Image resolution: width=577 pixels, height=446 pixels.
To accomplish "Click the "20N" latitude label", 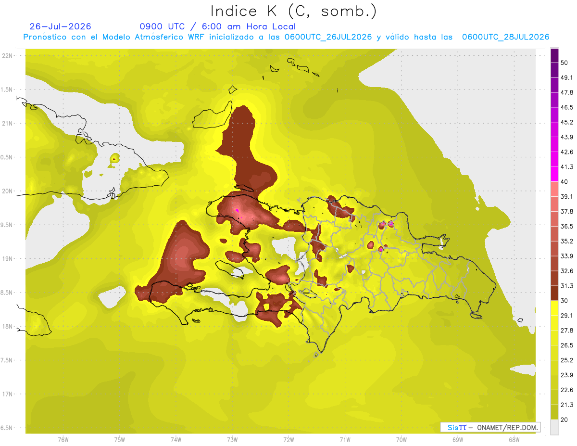I will tap(8, 191).
